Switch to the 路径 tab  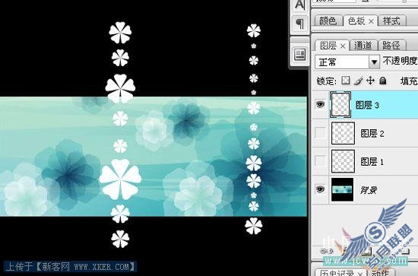(391, 46)
